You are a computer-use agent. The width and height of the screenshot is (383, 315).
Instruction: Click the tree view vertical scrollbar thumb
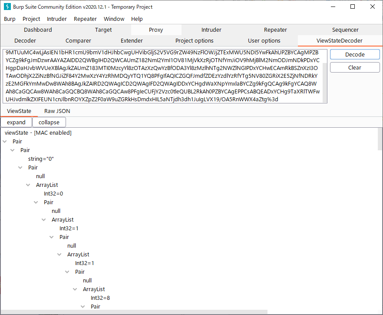tap(380, 139)
